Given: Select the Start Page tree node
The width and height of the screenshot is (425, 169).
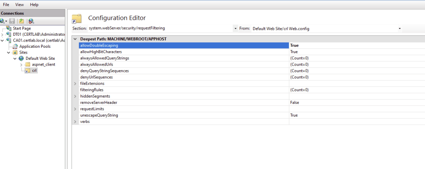Looking at the screenshot, I should [21, 28].
